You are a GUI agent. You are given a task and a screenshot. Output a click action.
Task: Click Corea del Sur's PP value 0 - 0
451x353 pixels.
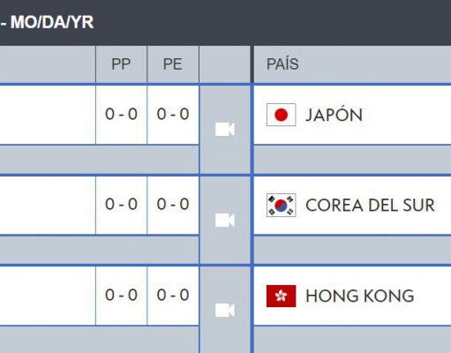121,204
